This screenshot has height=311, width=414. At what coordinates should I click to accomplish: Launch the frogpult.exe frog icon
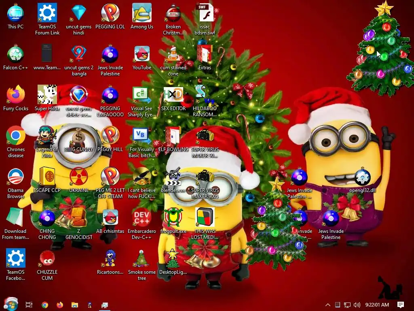pos(173,217)
